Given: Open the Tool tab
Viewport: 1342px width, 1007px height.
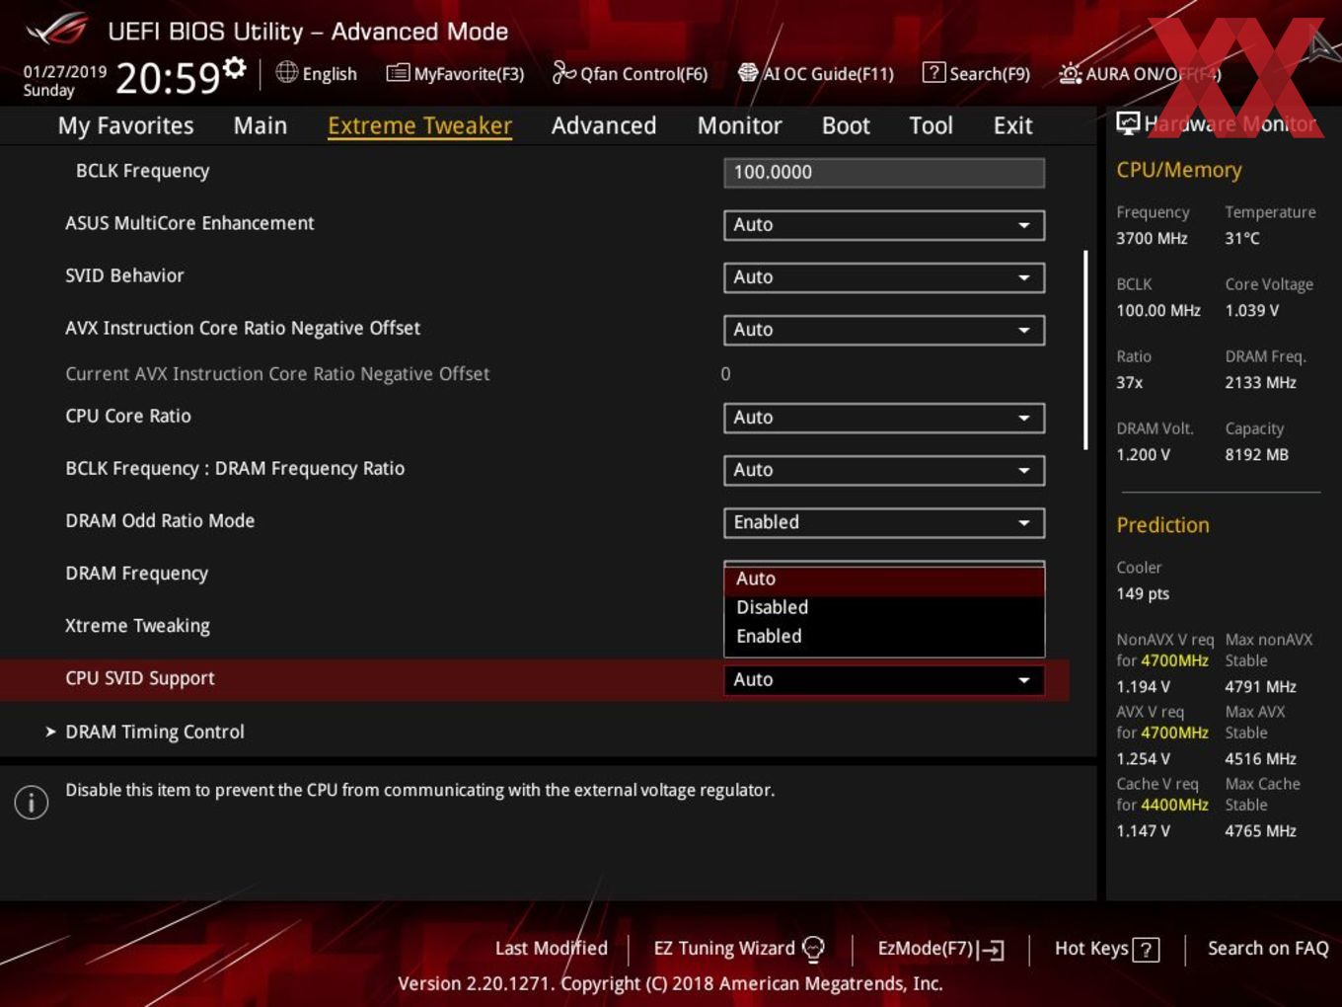Looking at the screenshot, I should click(931, 125).
